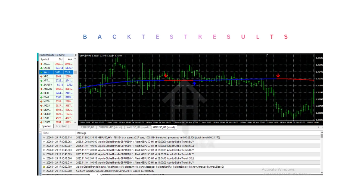Click bullet icon of 17:10:56.114 journal row

44,138
